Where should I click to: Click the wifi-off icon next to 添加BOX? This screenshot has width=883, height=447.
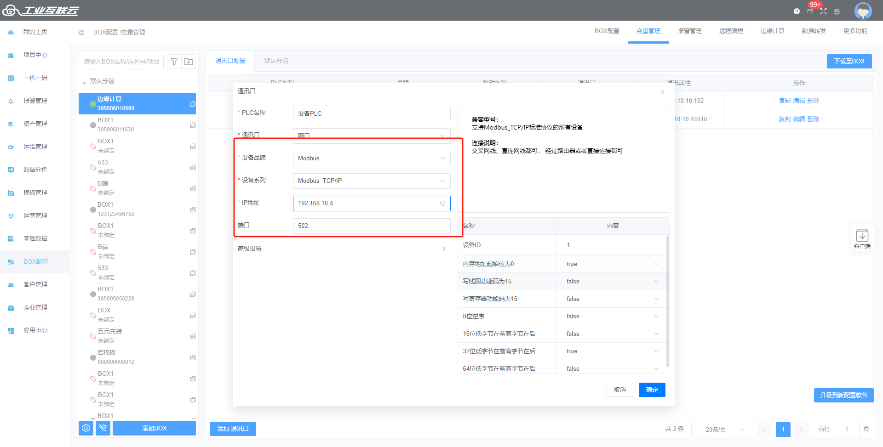coord(103,428)
